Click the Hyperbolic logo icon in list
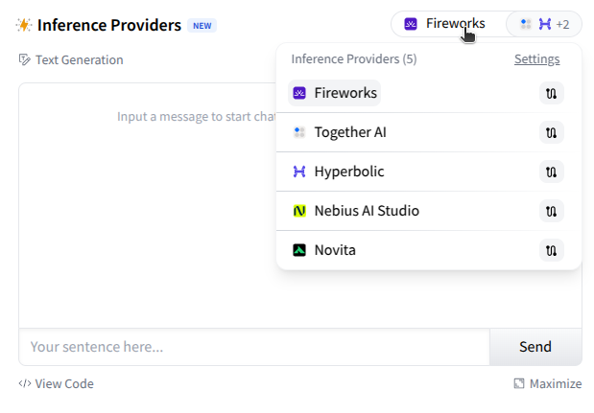 [299, 172]
